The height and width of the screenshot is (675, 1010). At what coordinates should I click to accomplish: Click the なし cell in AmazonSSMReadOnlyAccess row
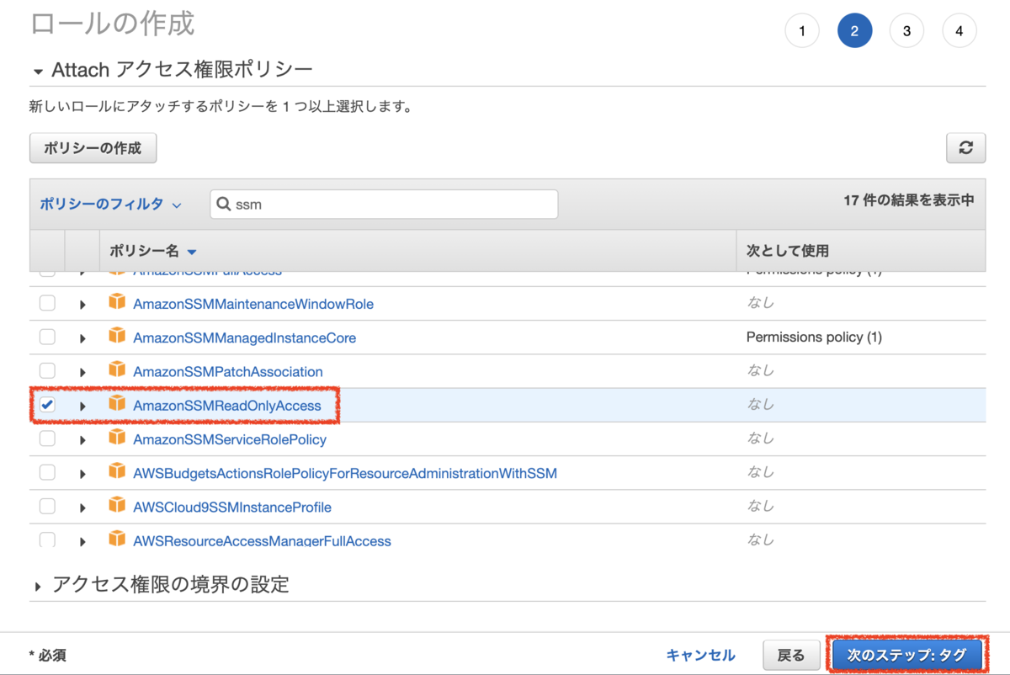[x=760, y=404]
